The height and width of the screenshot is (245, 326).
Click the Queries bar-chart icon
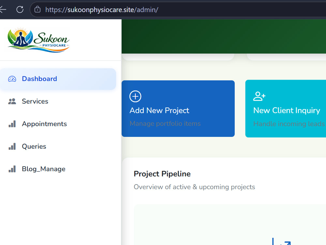[x=12, y=146]
